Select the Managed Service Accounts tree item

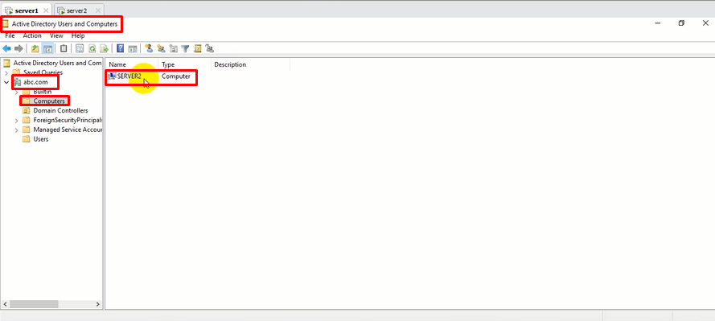[x=68, y=130]
